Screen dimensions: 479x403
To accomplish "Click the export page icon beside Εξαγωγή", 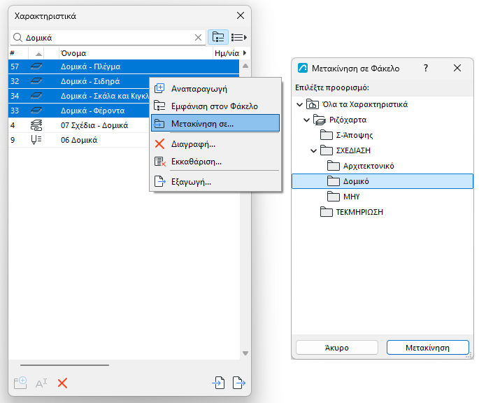I will click(x=159, y=181).
